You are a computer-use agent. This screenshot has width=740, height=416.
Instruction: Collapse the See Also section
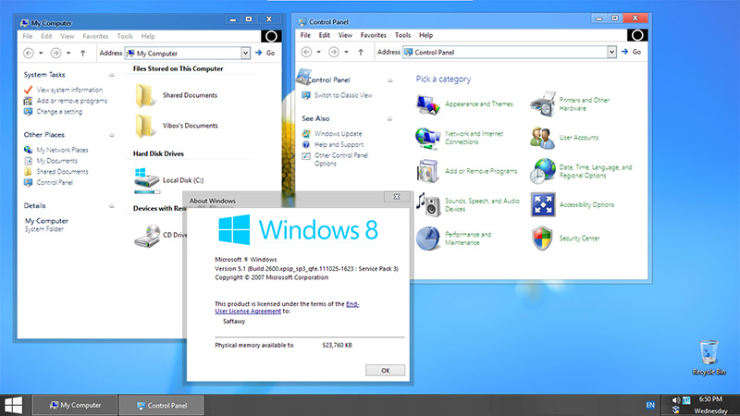coord(389,119)
